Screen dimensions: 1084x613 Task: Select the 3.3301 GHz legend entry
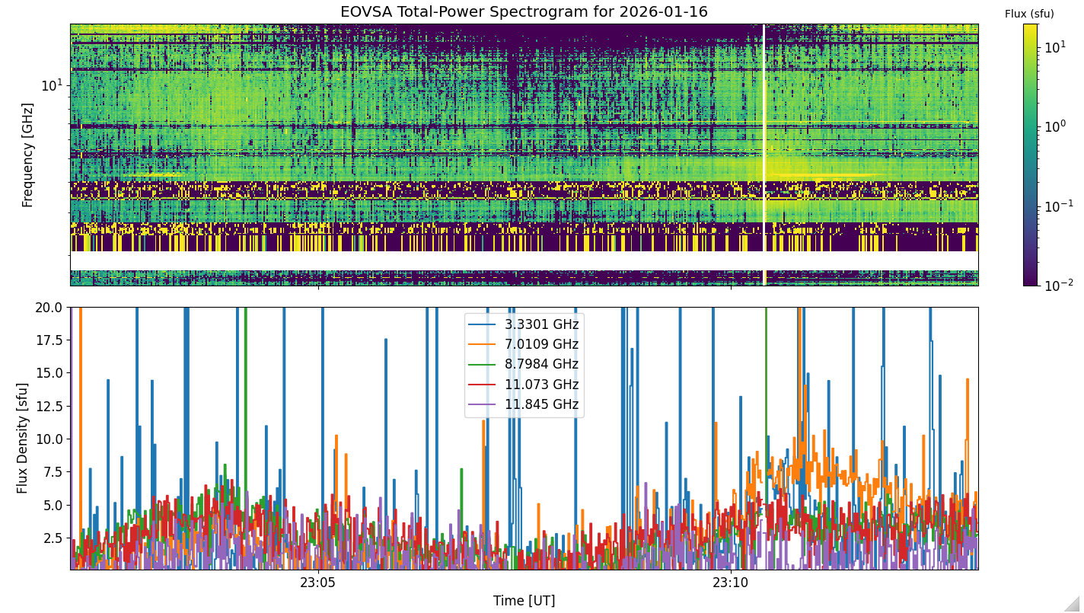point(541,324)
